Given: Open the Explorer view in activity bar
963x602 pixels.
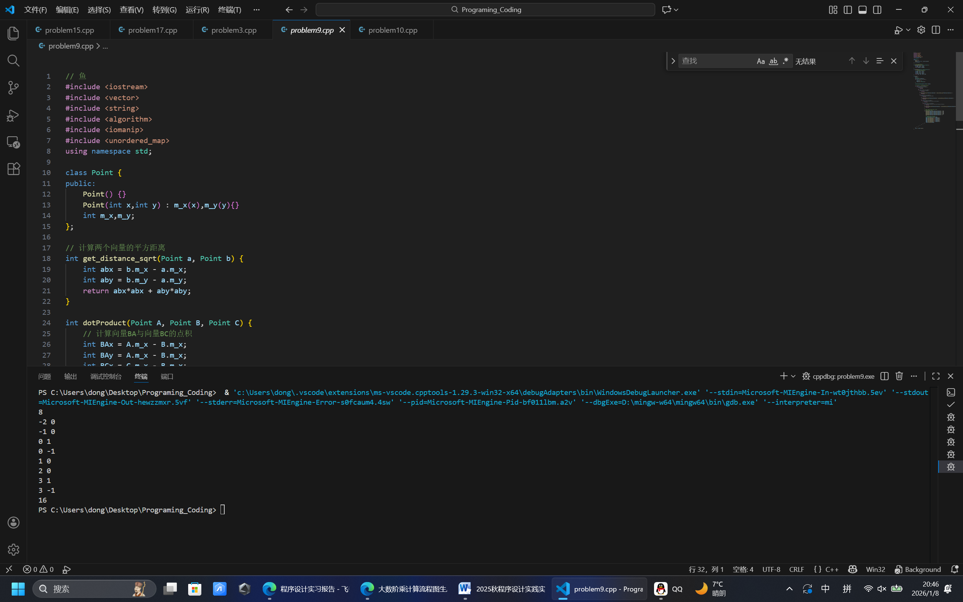Looking at the screenshot, I should (x=14, y=34).
